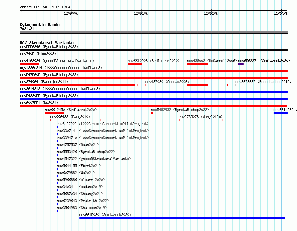Screen dimensions: 297x231
Task: Click the nsv5556846 (ByrskaBishop2022) label
Action: tap(49, 47)
